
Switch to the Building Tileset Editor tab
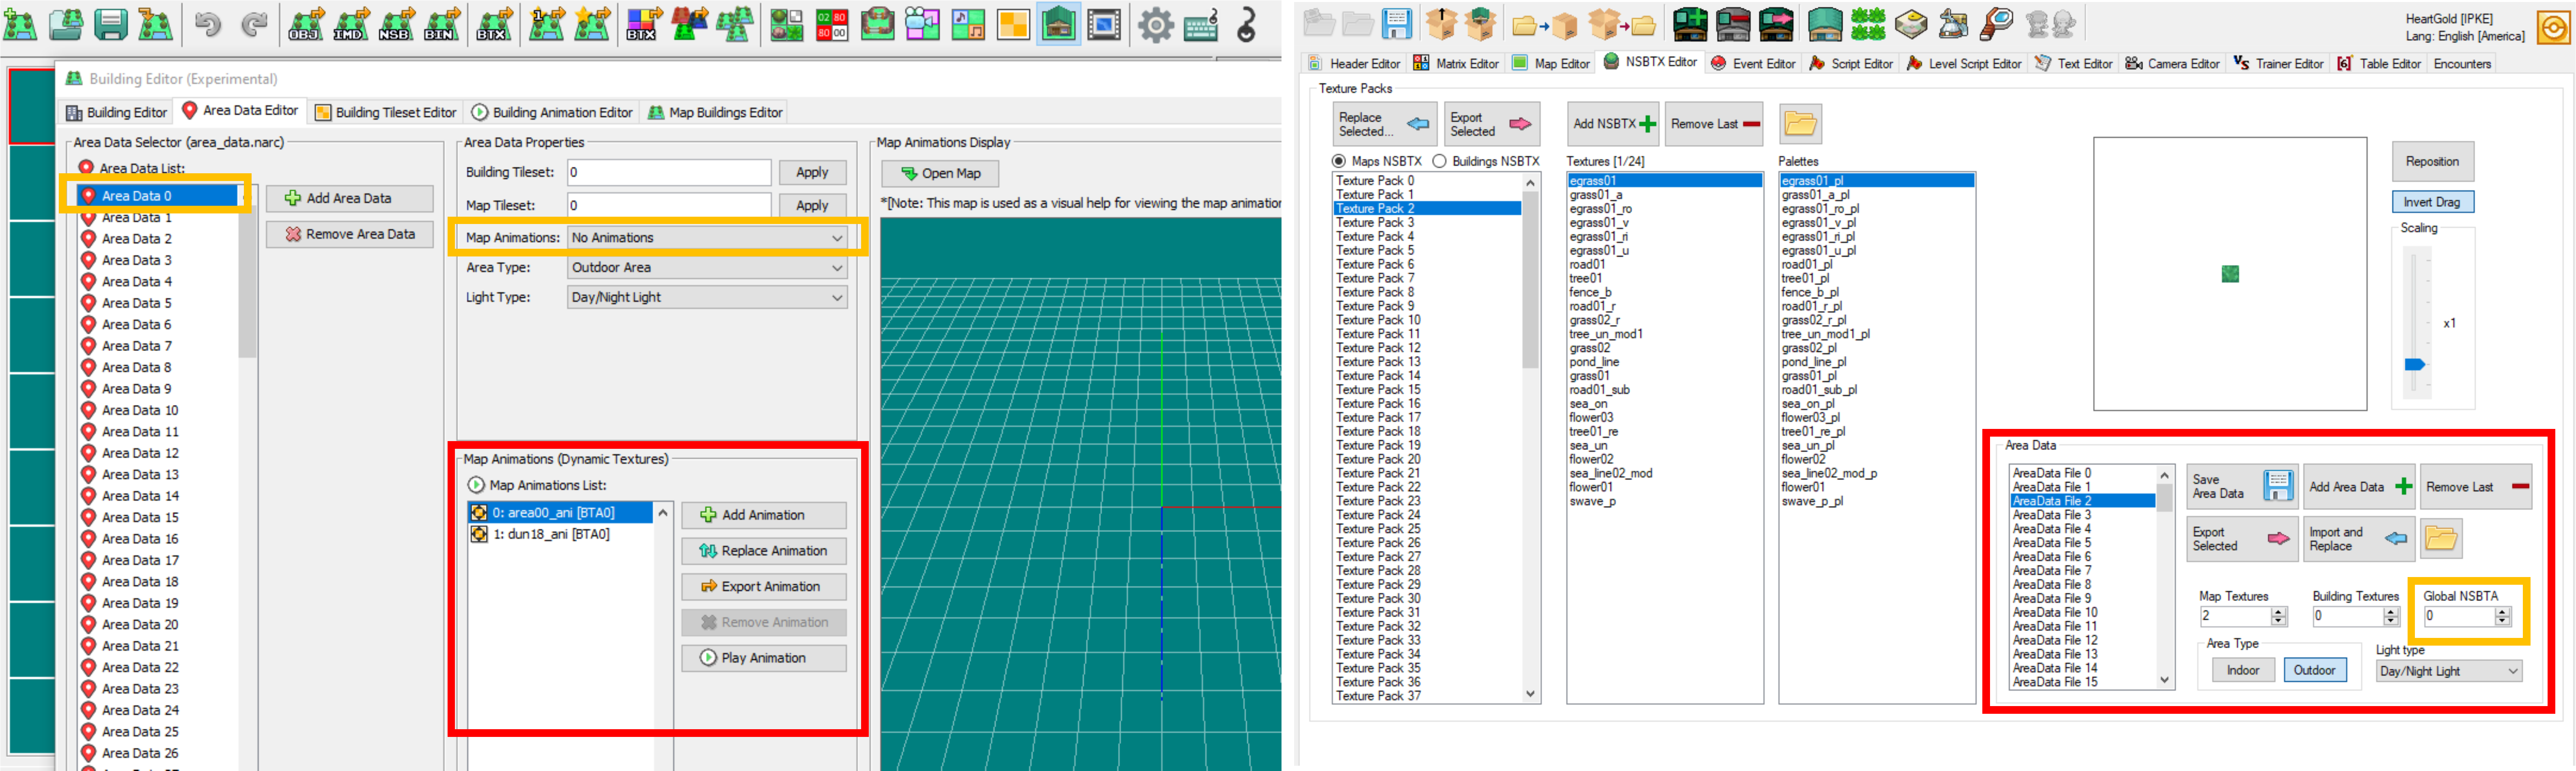point(386,113)
